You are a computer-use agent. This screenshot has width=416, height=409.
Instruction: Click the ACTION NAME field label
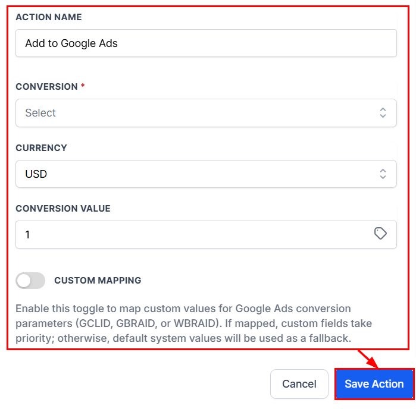click(x=49, y=17)
